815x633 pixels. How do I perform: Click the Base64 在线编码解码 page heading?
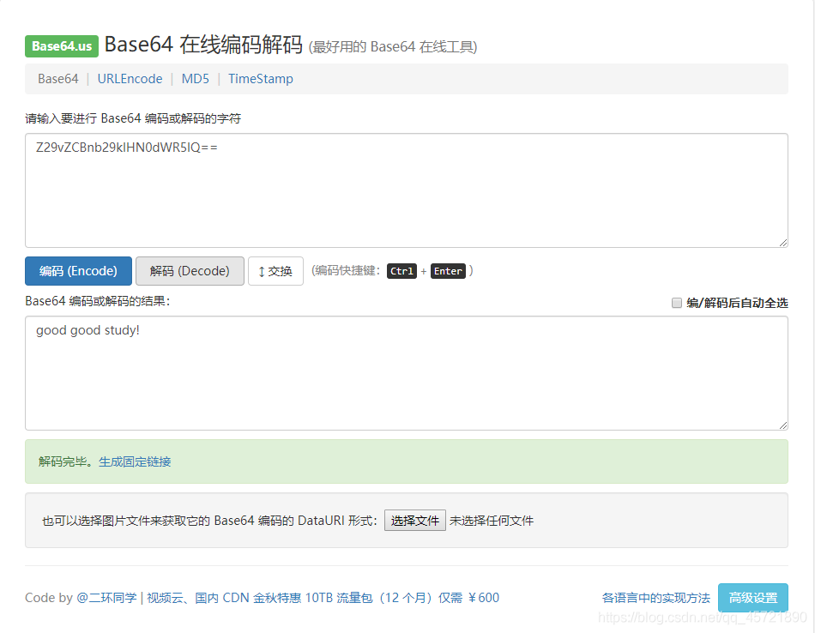(x=204, y=45)
